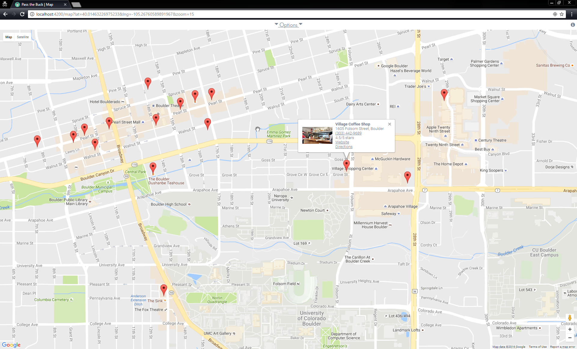The height and width of the screenshot is (349, 577).
Task: Zoom in the map with the plus button
Action: point(569,329)
